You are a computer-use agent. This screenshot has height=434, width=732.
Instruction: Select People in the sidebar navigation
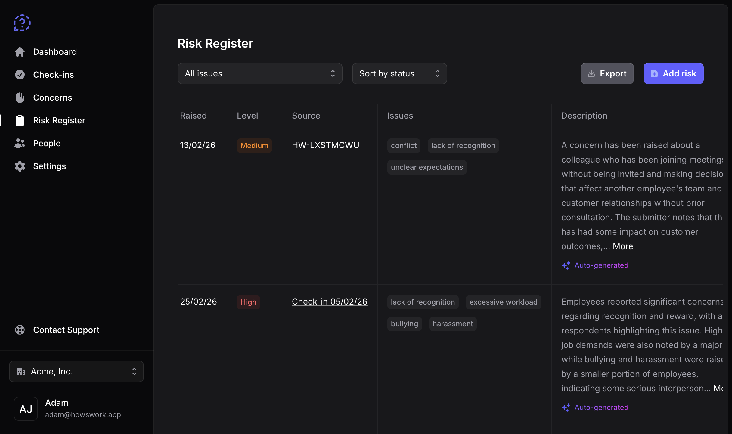(47, 143)
